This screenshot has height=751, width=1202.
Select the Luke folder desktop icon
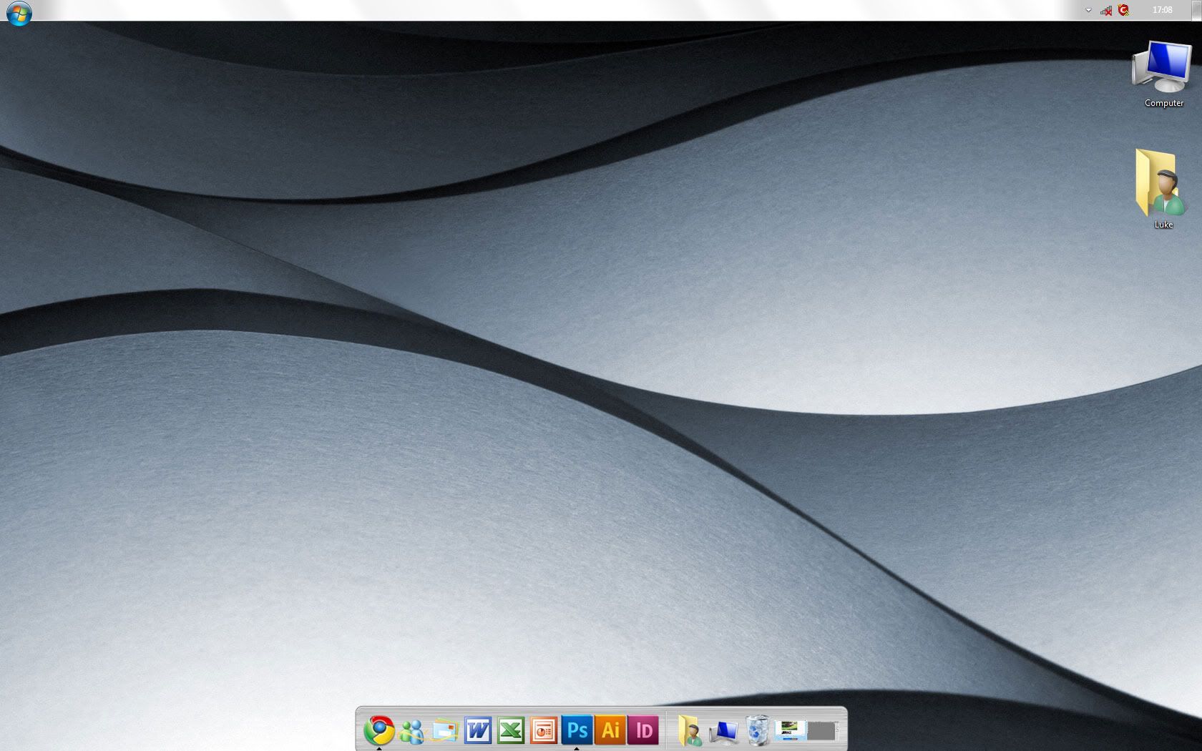1163,189
